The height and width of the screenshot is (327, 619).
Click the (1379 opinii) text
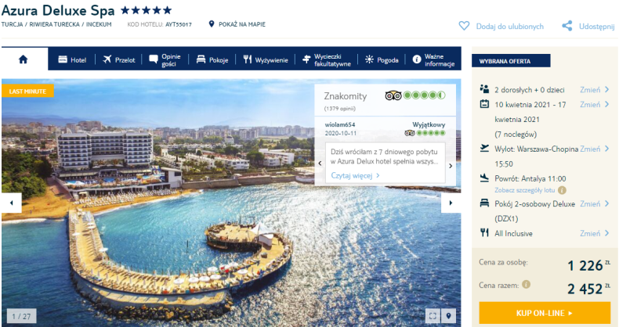(340, 108)
